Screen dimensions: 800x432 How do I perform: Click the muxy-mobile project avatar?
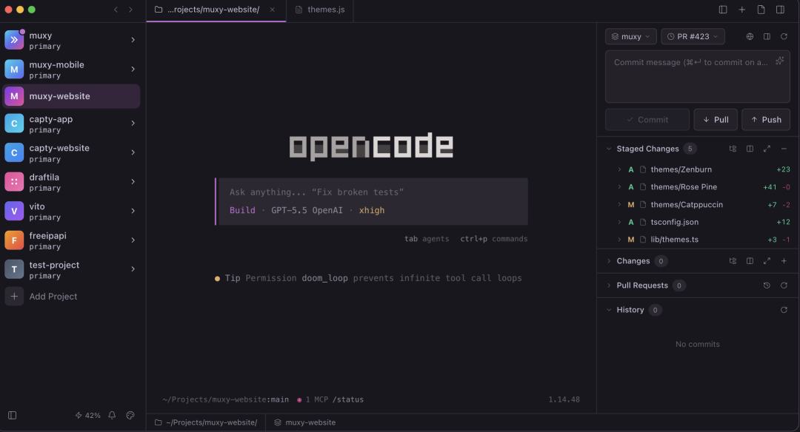14,70
